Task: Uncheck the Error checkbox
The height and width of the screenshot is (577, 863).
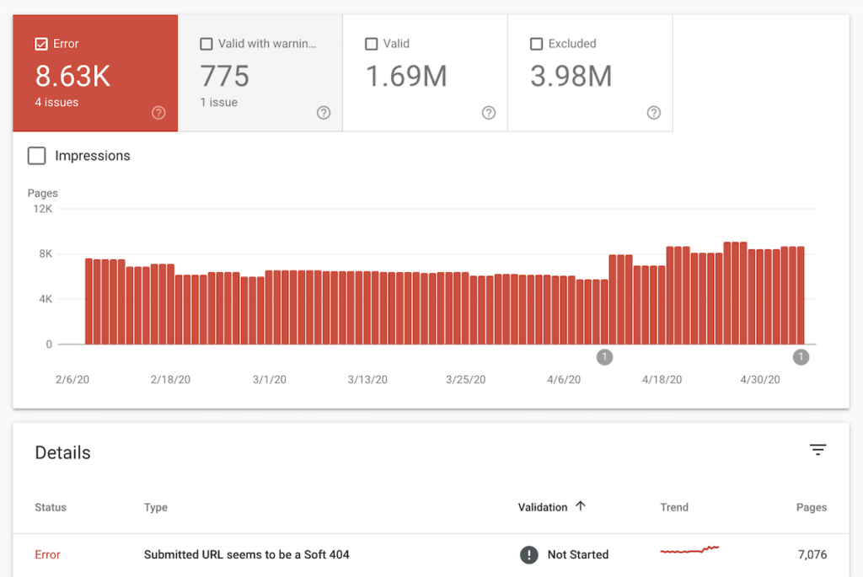Action: [41, 44]
